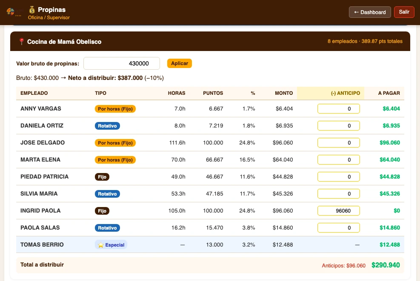Viewport: 420px width, 281px height.
Task: Click Piedad Patricia's Fijo badge
Action: 102,177
